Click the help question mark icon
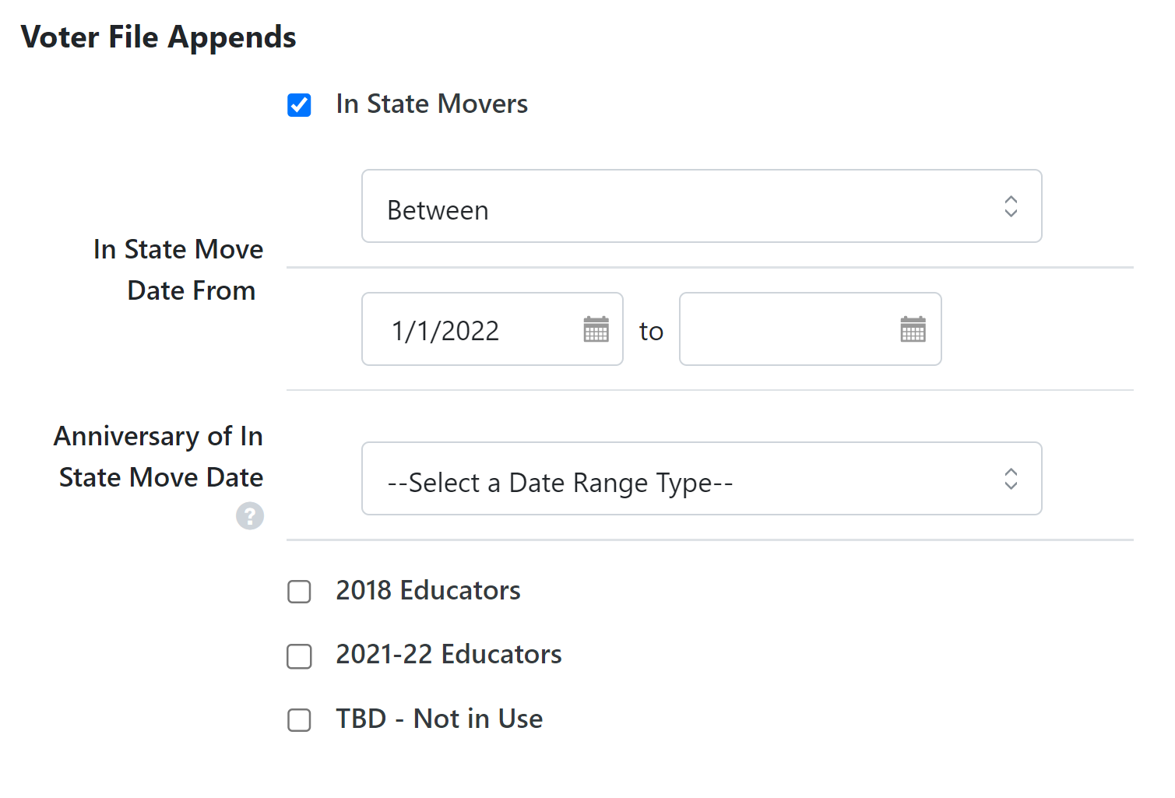Image resolution: width=1175 pixels, height=798 pixels. [x=250, y=515]
